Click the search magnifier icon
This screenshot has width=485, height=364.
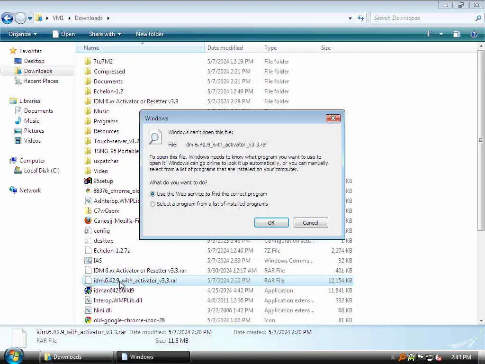click(x=478, y=18)
